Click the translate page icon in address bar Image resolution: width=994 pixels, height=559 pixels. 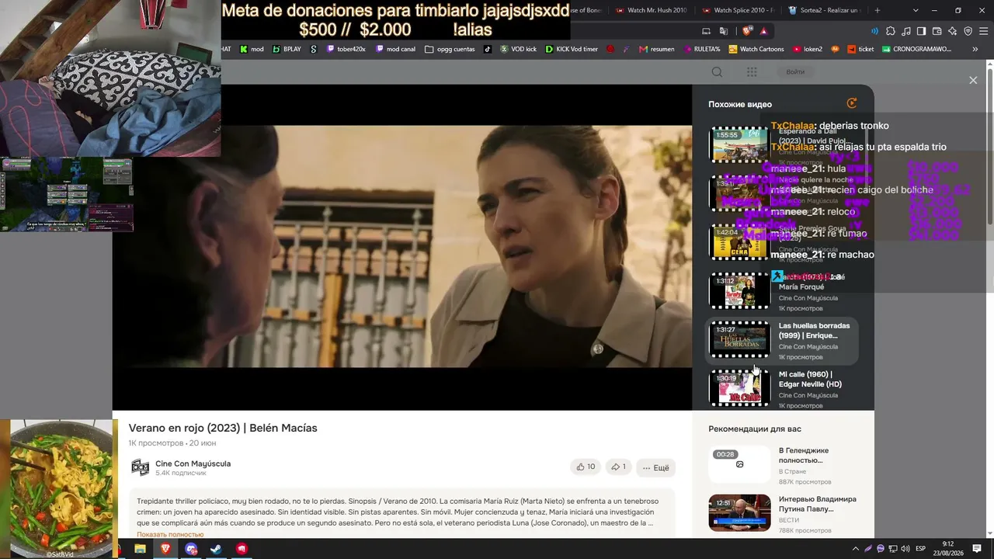724,31
